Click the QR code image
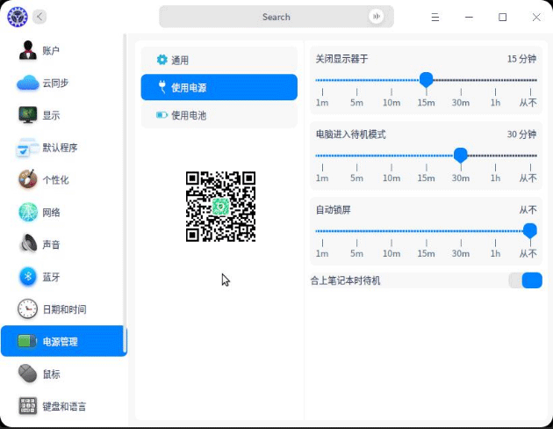The height and width of the screenshot is (429, 553). tap(221, 207)
